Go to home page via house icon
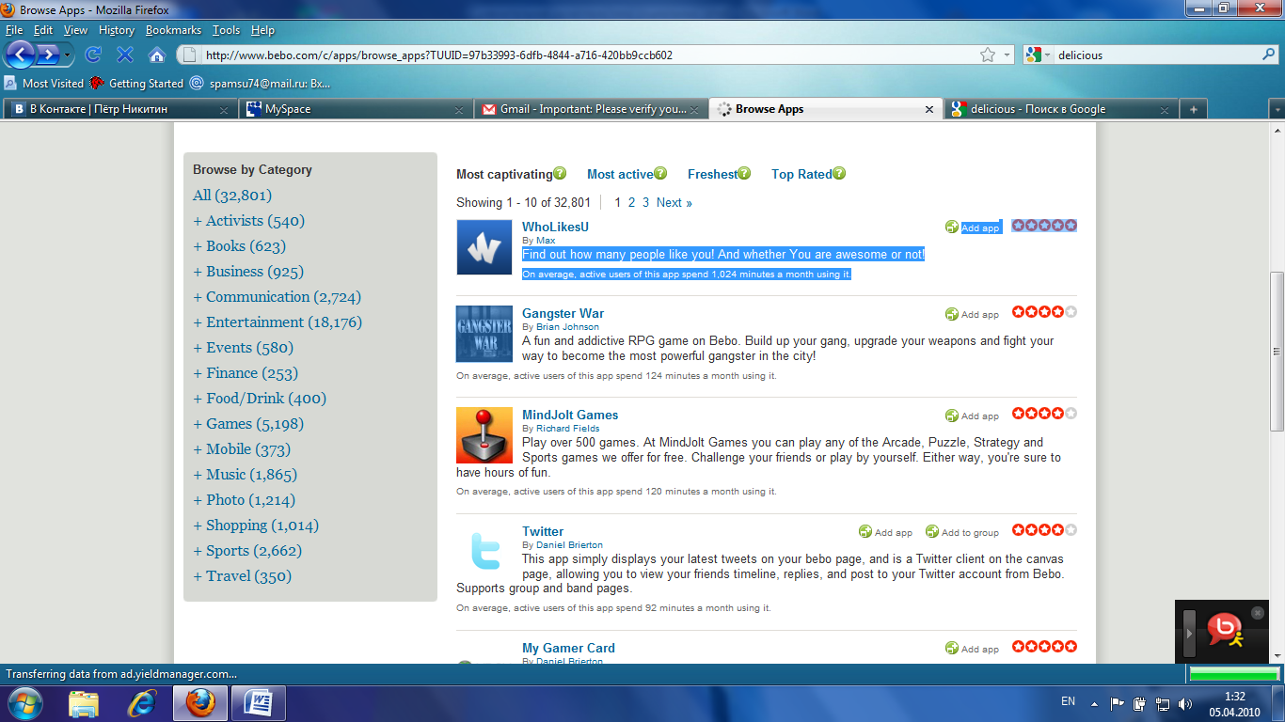This screenshot has width=1285, height=722. (x=157, y=55)
